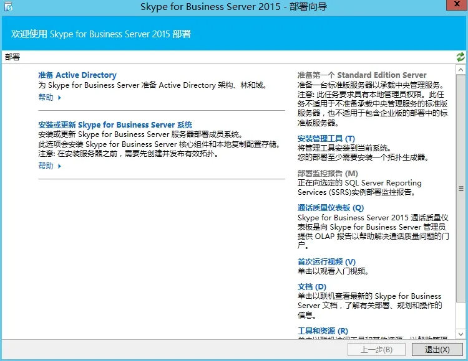Click scrollbar up arrow
Image resolution: width=468 pixels, height=361 pixels.
[x=461, y=70]
